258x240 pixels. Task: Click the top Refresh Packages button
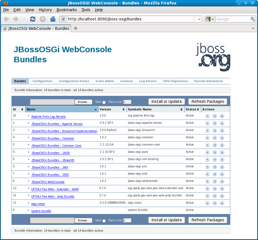tap(208, 101)
